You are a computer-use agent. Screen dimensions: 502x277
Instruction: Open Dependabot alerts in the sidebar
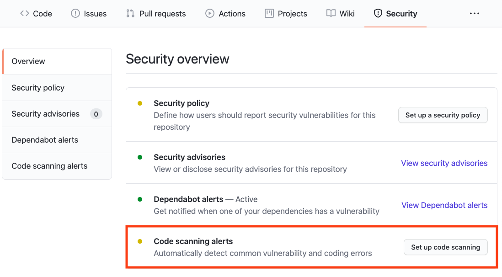click(57, 140)
